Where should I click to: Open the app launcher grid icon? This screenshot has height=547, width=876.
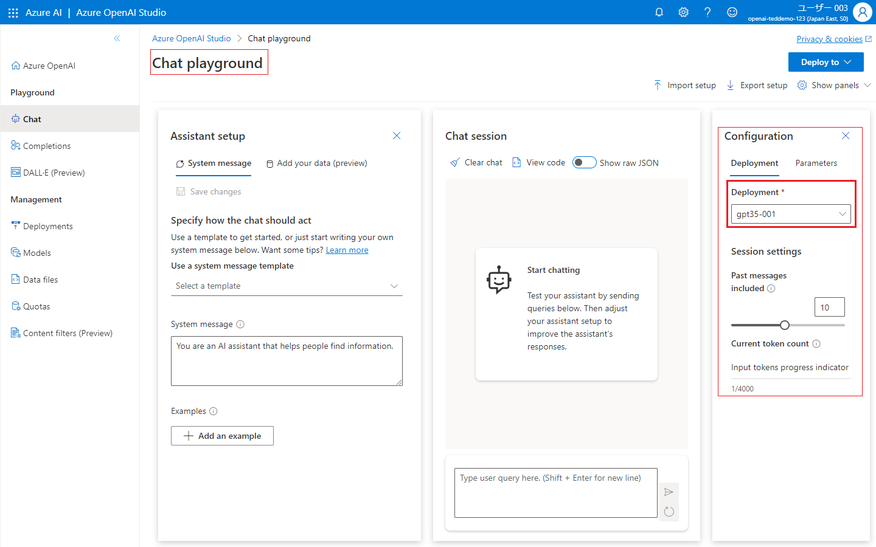[13, 12]
